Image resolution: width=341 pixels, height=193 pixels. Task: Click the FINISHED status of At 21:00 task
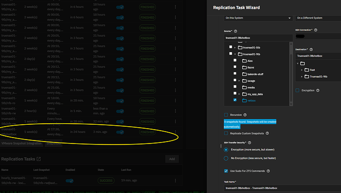click(147, 90)
